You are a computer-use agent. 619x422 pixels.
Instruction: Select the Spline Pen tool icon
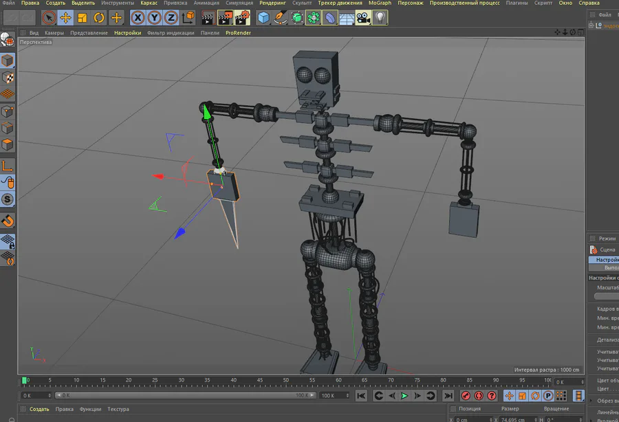(281, 18)
